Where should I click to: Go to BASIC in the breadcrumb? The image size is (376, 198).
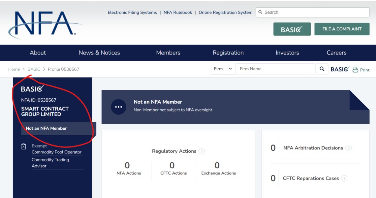(x=34, y=69)
